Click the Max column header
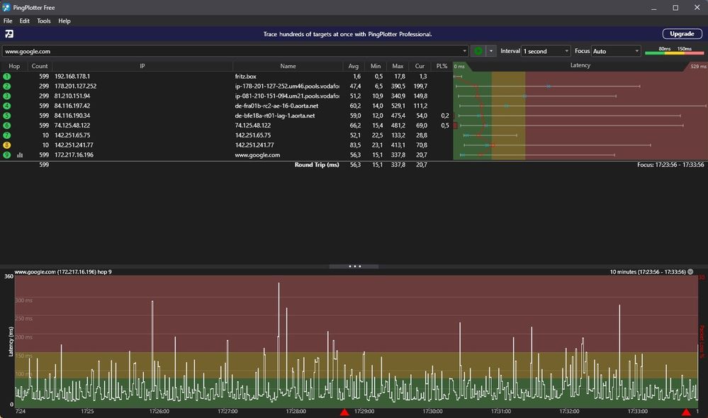The width and height of the screenshot is (708, 418). [x=398, y=66]
